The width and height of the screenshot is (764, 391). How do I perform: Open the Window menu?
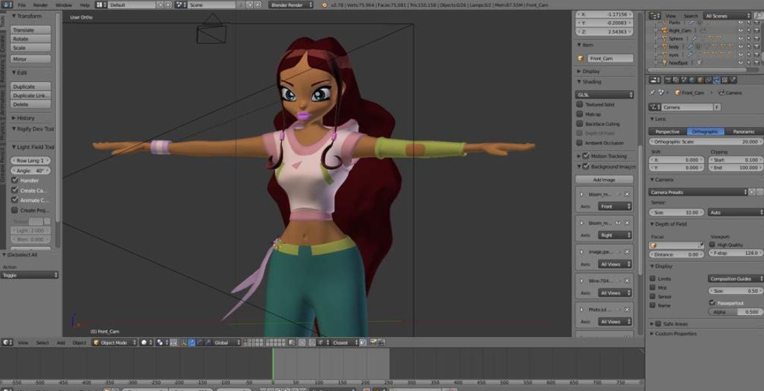64,5
